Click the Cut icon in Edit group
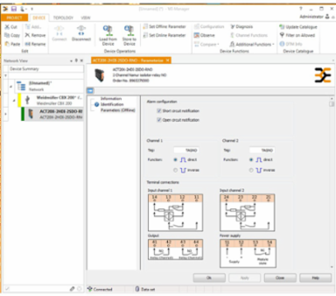Screen dimensions: 336x296 pos(7,27)
